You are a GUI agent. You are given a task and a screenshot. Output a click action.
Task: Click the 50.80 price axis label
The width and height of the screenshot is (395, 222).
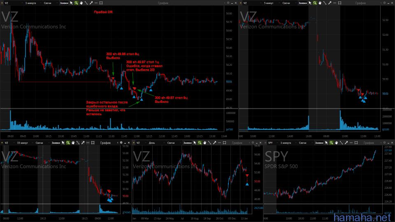[229, 13]
